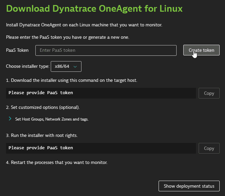Expand the teal chevron beside Set Host Groups
The height and width of the screenshot is (196, 225).
pyautogui.click(x=10, y=119)
